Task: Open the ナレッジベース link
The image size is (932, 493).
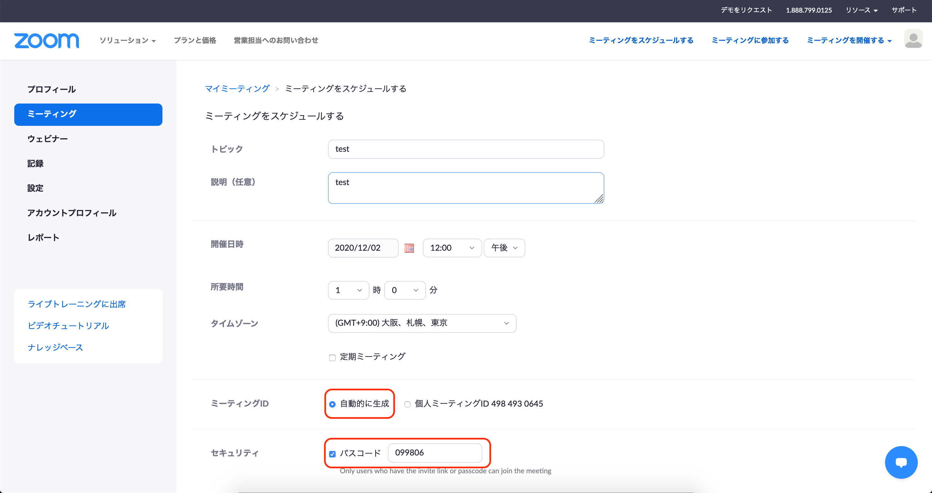Action: pos(55,347)
